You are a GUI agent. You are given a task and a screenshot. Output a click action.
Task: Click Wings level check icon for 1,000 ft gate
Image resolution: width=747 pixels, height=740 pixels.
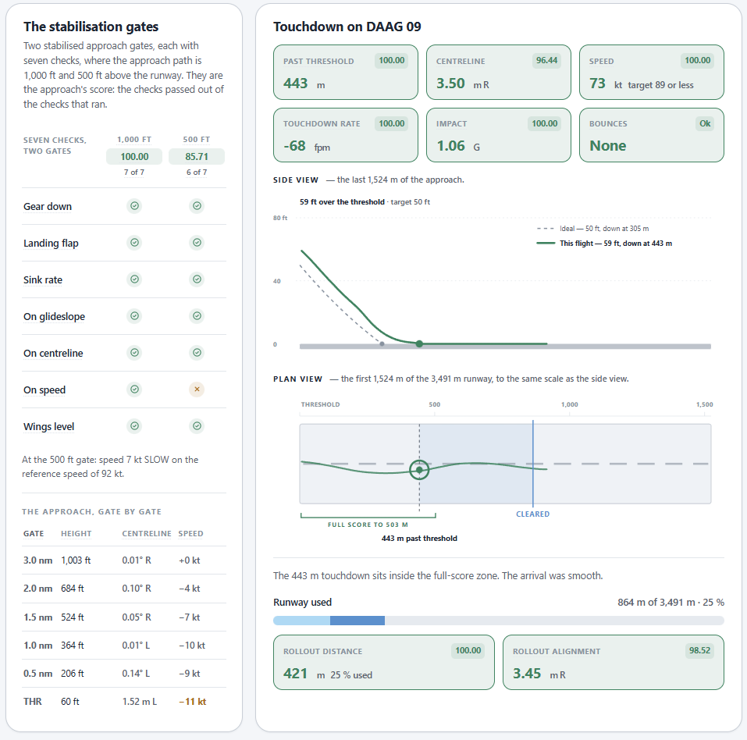(135, 426)
